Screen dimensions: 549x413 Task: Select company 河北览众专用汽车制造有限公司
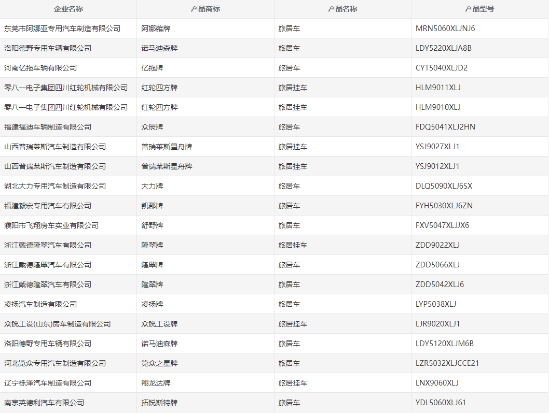(55, 363)
